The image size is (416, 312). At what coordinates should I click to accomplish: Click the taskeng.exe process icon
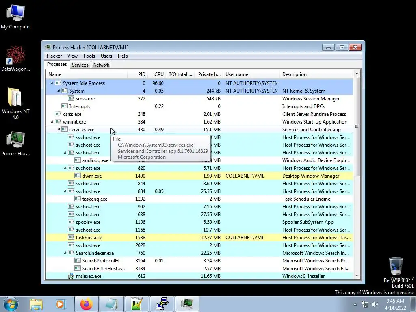(x=78, y=198)
